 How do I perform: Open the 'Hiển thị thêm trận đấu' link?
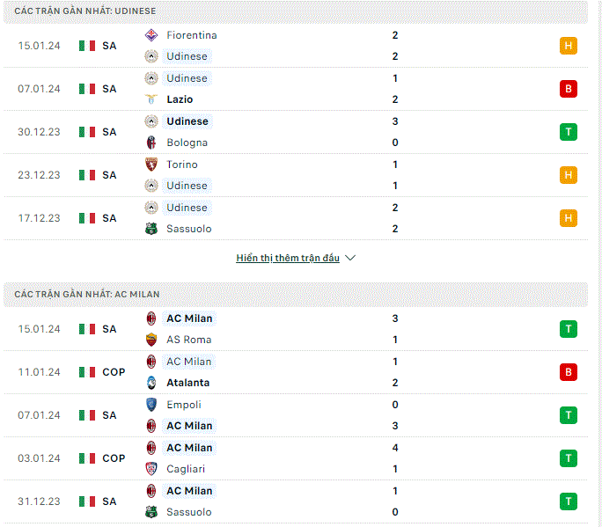coord(288,258)
